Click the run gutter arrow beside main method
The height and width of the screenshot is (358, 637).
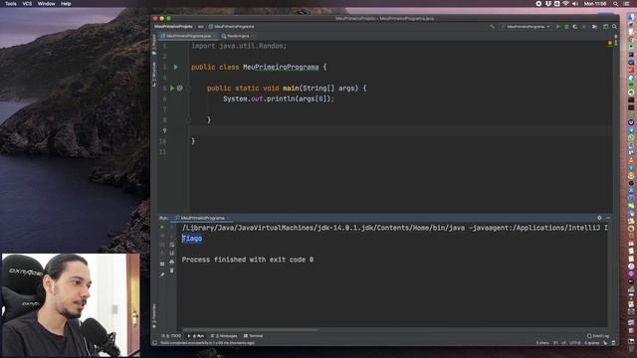pyautogui.click(x=172, y=89)
